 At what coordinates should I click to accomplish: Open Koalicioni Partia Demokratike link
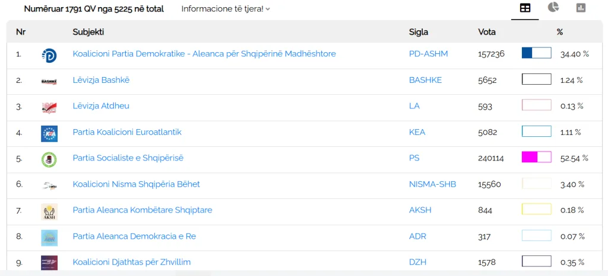point(204,54)
